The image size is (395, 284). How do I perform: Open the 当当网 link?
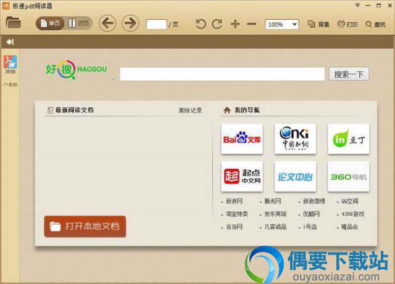click(x=234, y=227)
